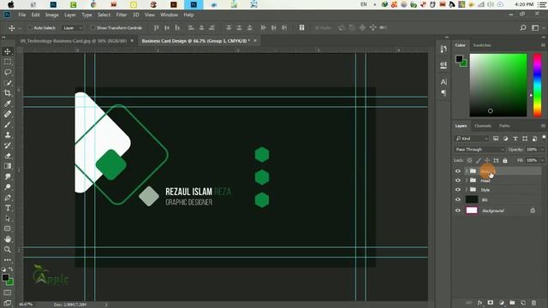Select the Rectangular Marquee tool

8,62
